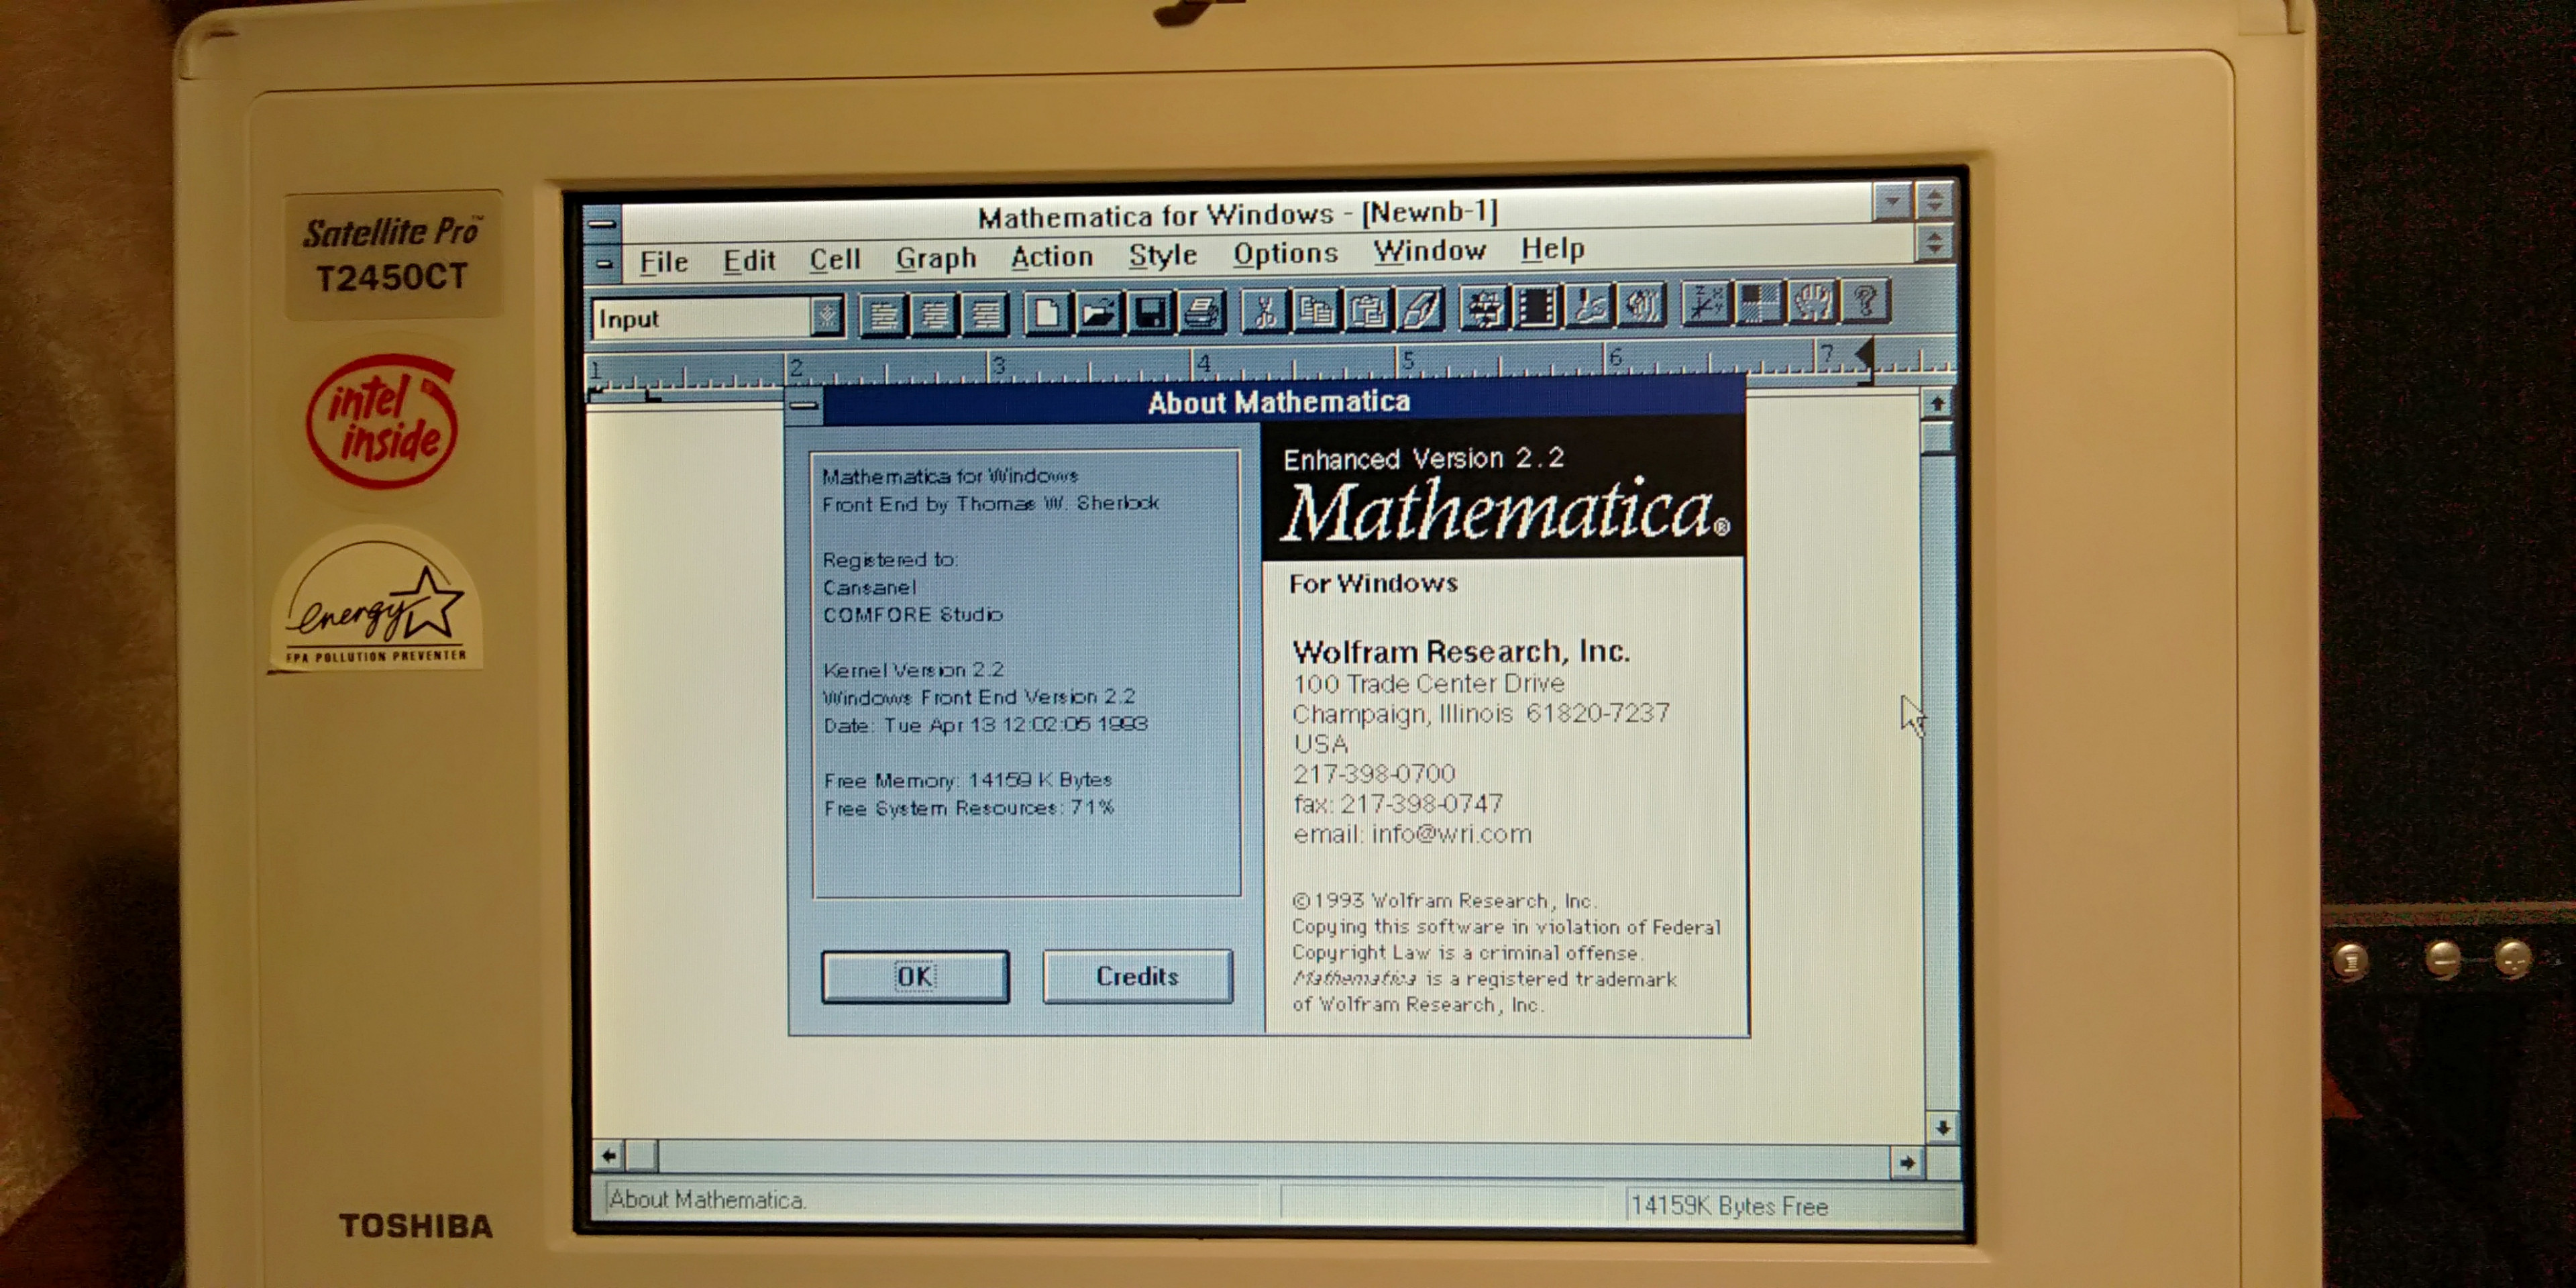The image size is (2576, 1288).
Task: Click 'About Mathematica.' in the status bar
Action: pyautogui.click(x=707, y=1199)
